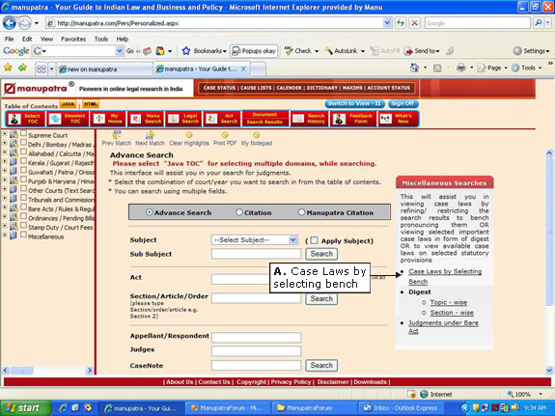Open the Section - wise digest link
555x416 pixels.
coord(452,313)
